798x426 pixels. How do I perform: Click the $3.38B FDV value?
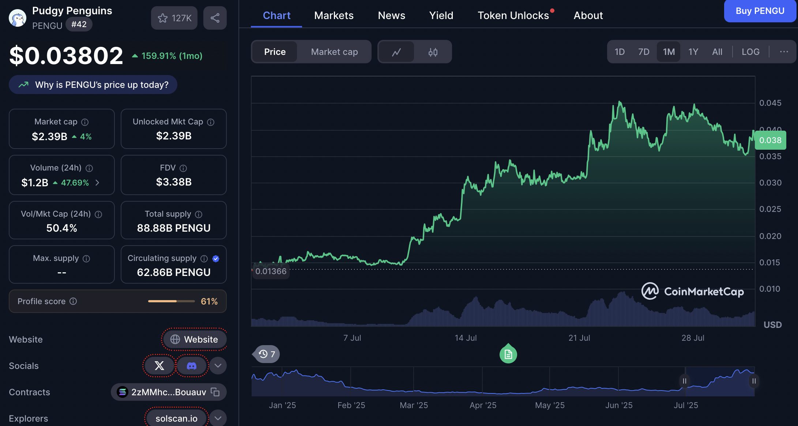click(x=174, y=182)
